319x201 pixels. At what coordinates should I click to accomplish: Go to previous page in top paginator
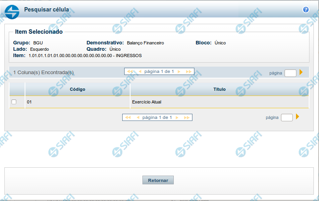pos(140,72)
